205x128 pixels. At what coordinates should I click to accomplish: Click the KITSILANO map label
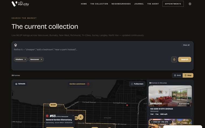point(107,118)
